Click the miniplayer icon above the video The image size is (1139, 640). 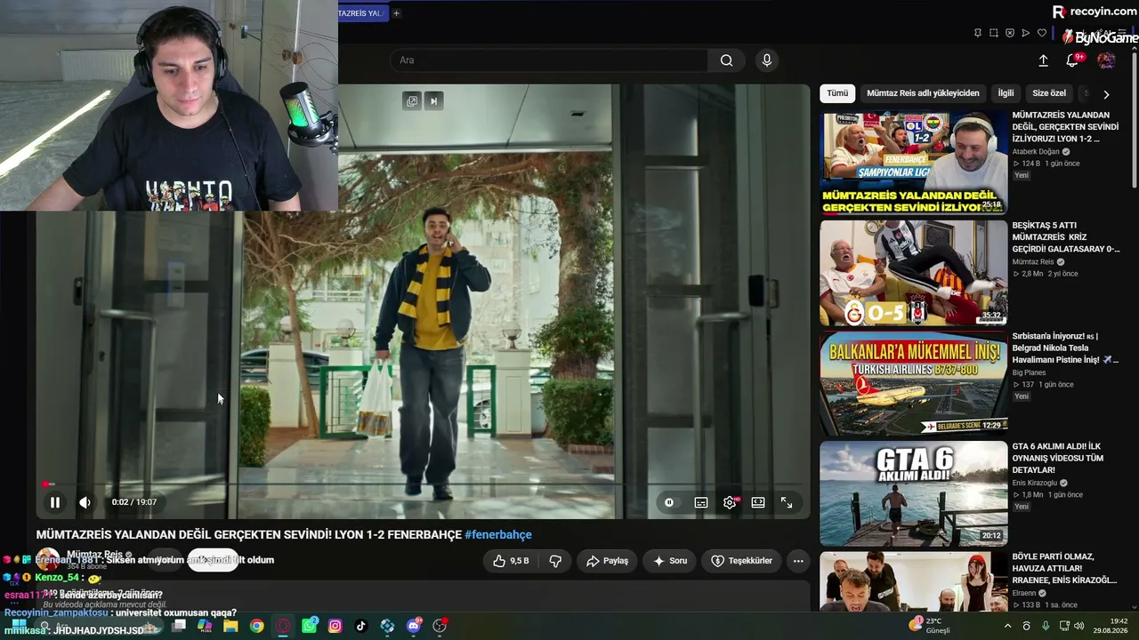(x=412, y=101)
